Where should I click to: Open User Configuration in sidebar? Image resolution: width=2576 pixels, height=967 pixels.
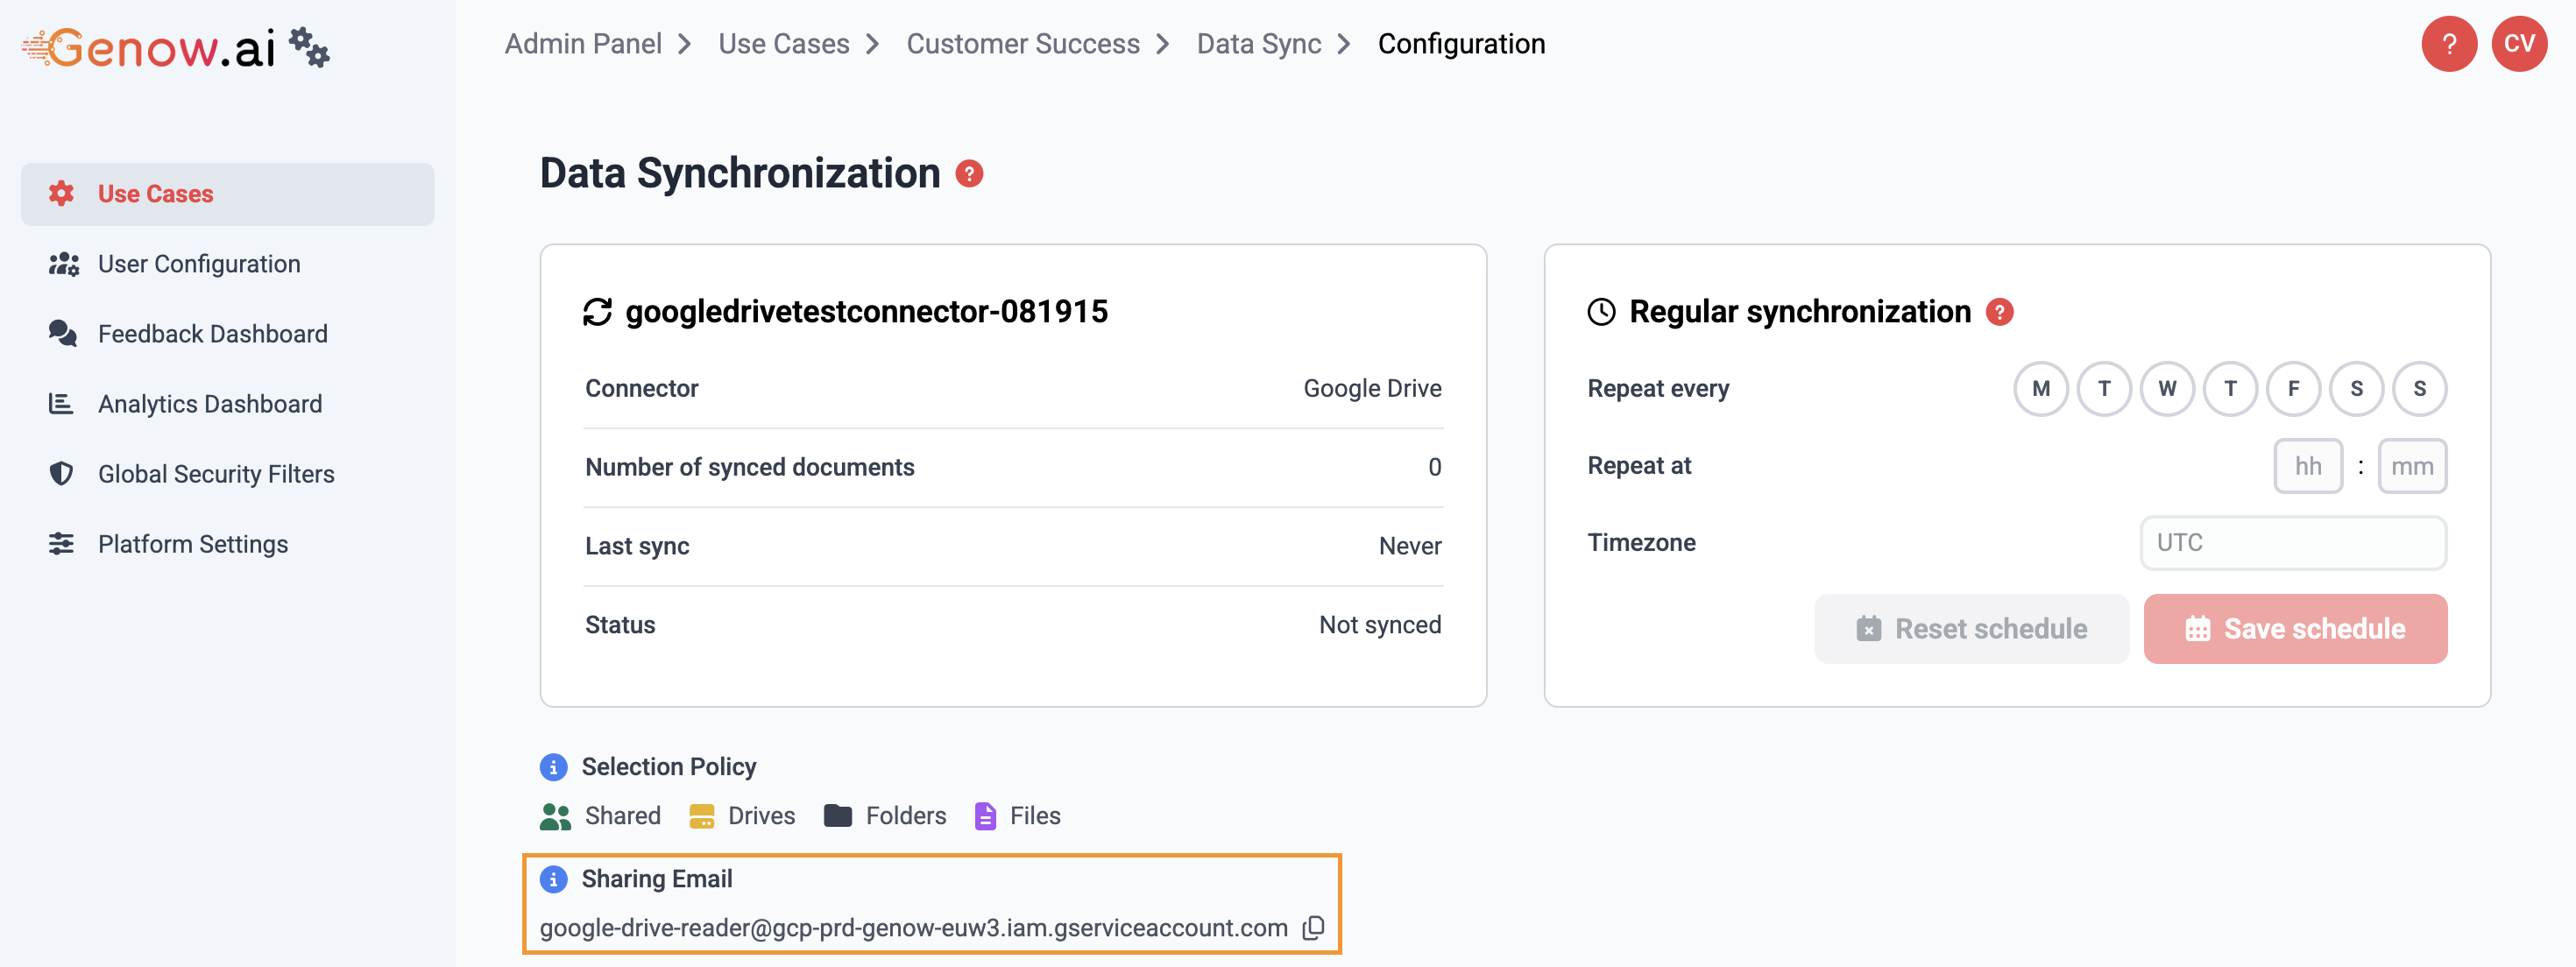click(199, 264)
